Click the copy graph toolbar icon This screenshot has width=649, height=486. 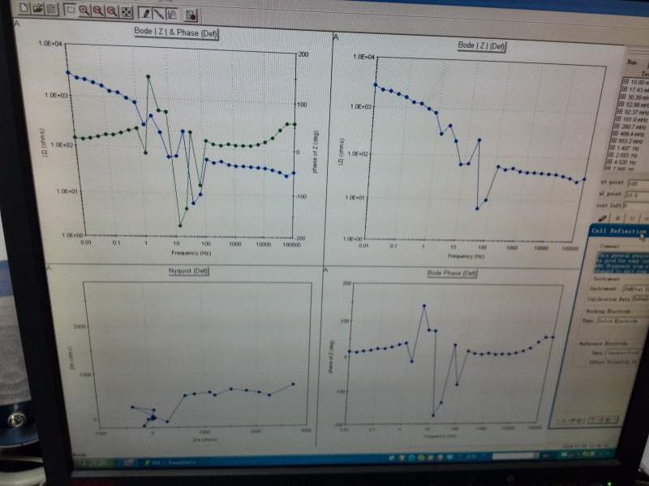172,15
